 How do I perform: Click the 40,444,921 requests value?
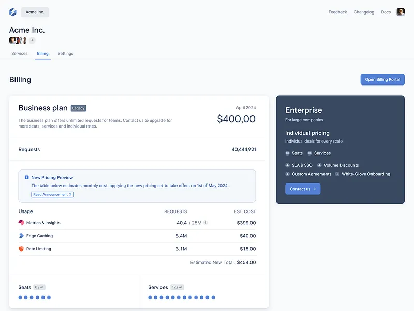(244, 150)
